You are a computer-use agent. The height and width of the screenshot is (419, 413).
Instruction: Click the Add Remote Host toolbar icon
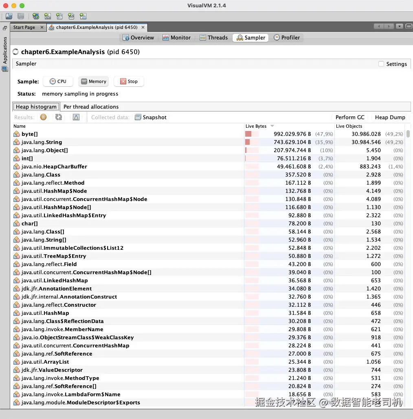click(x=35, y=16)
